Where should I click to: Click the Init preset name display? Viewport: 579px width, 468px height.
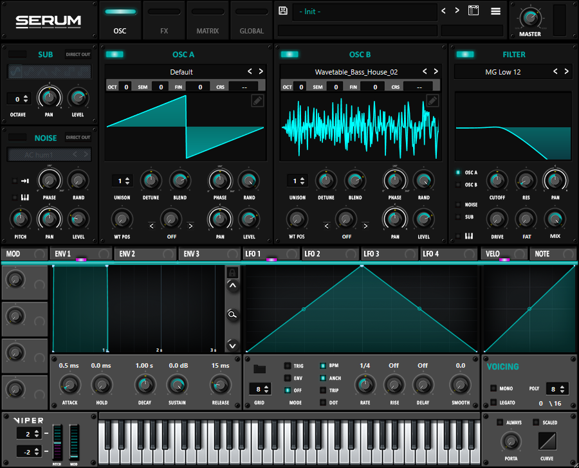(364, 12)
